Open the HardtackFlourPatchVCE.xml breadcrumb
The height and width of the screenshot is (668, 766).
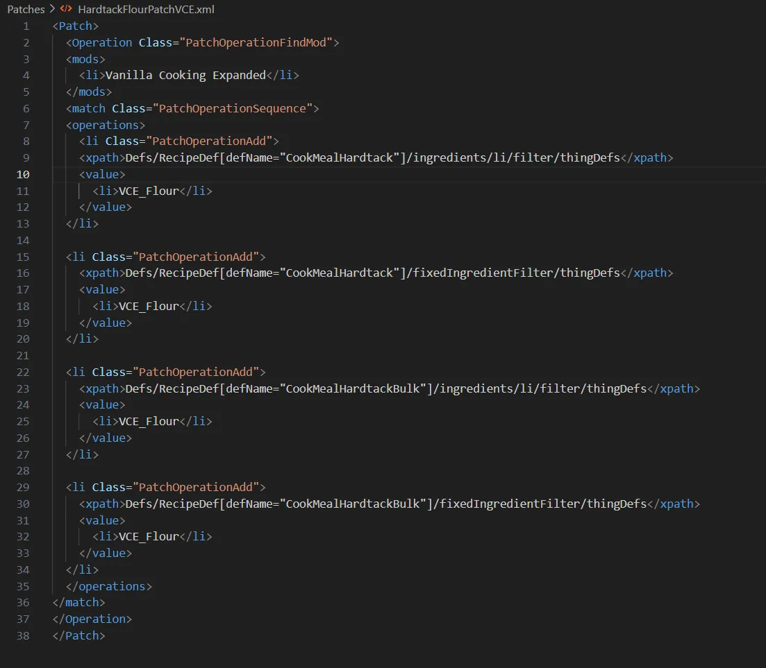[146, 10]
